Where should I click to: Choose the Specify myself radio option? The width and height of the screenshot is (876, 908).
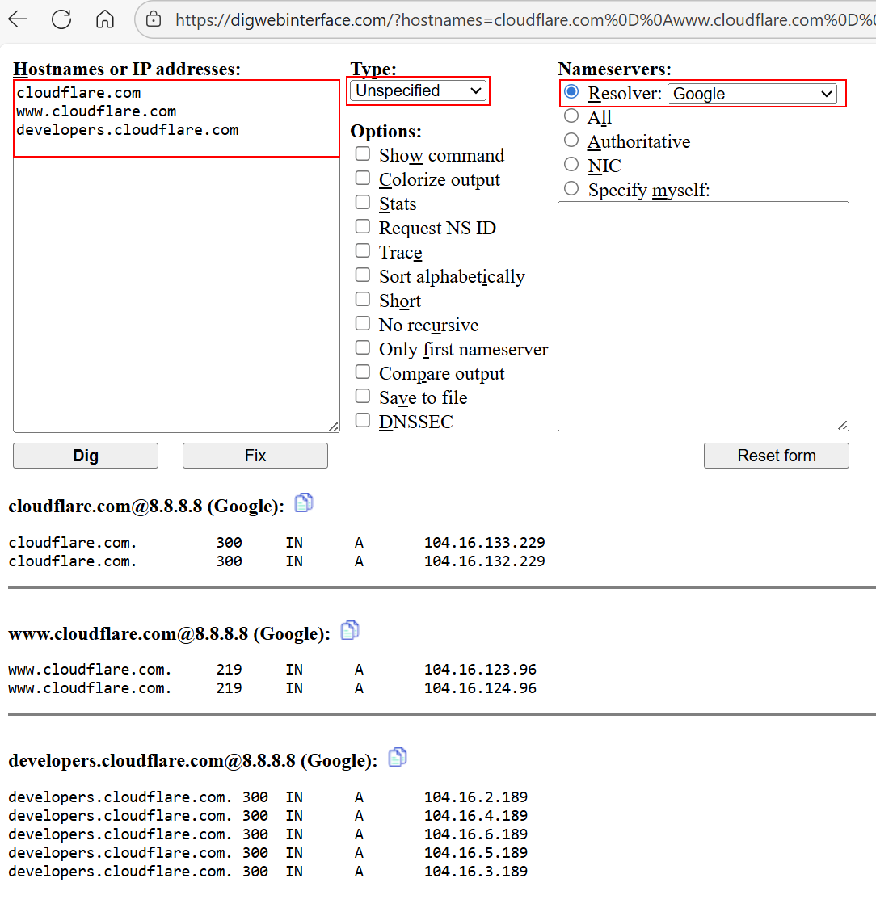[x=571, y=189]
